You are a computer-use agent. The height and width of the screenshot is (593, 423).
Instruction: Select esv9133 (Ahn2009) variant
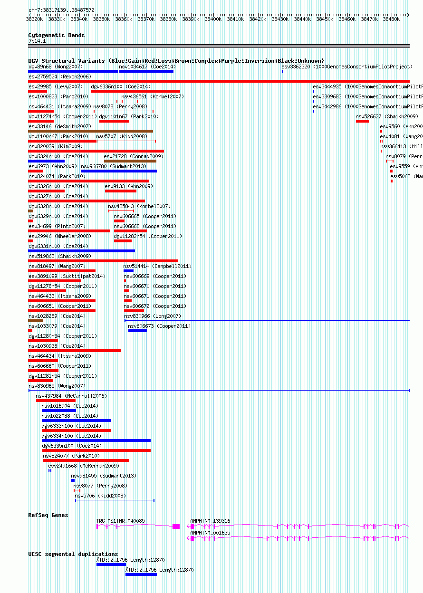129,186
